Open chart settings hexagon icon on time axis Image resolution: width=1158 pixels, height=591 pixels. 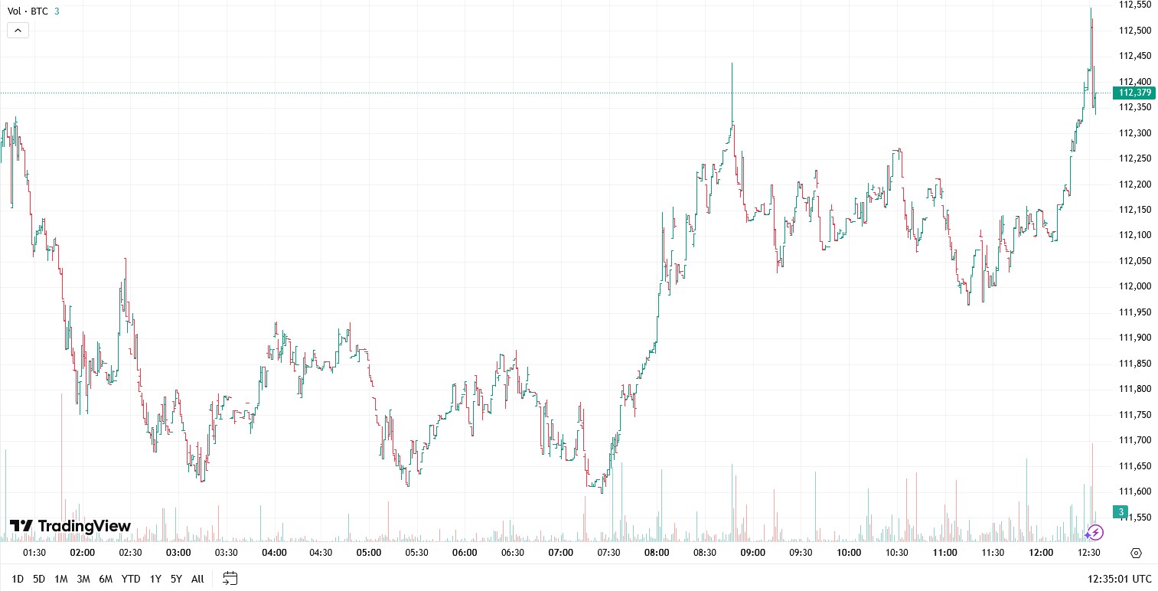pos(1136,553)
